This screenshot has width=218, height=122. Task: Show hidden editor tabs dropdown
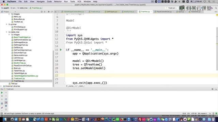pos(216,12)
